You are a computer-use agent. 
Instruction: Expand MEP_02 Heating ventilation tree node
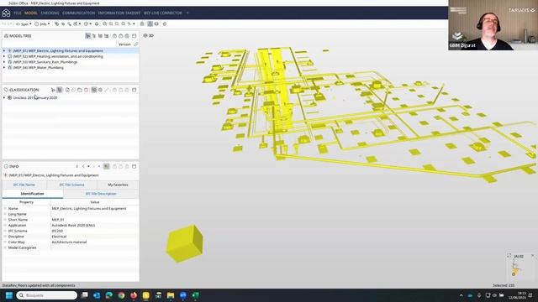point(4,56)
